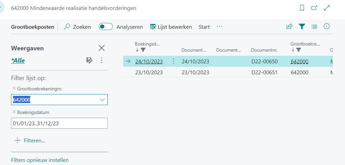The image size is (345, 165).
Task: Click the list view layout icon
Action: coord(314,26)
